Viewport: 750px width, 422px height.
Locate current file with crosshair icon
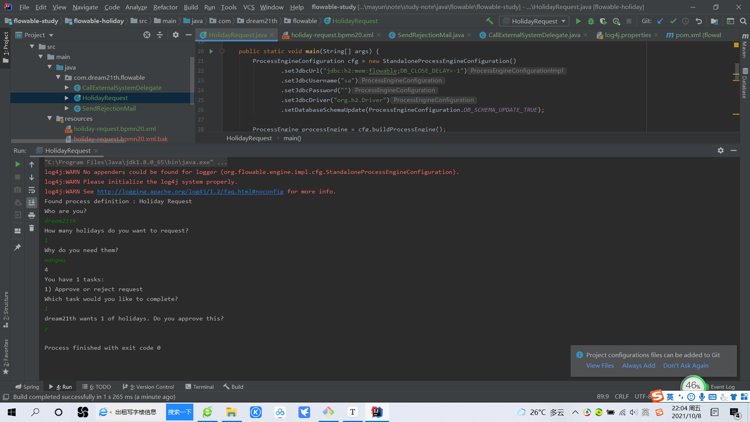coord(147,35)
